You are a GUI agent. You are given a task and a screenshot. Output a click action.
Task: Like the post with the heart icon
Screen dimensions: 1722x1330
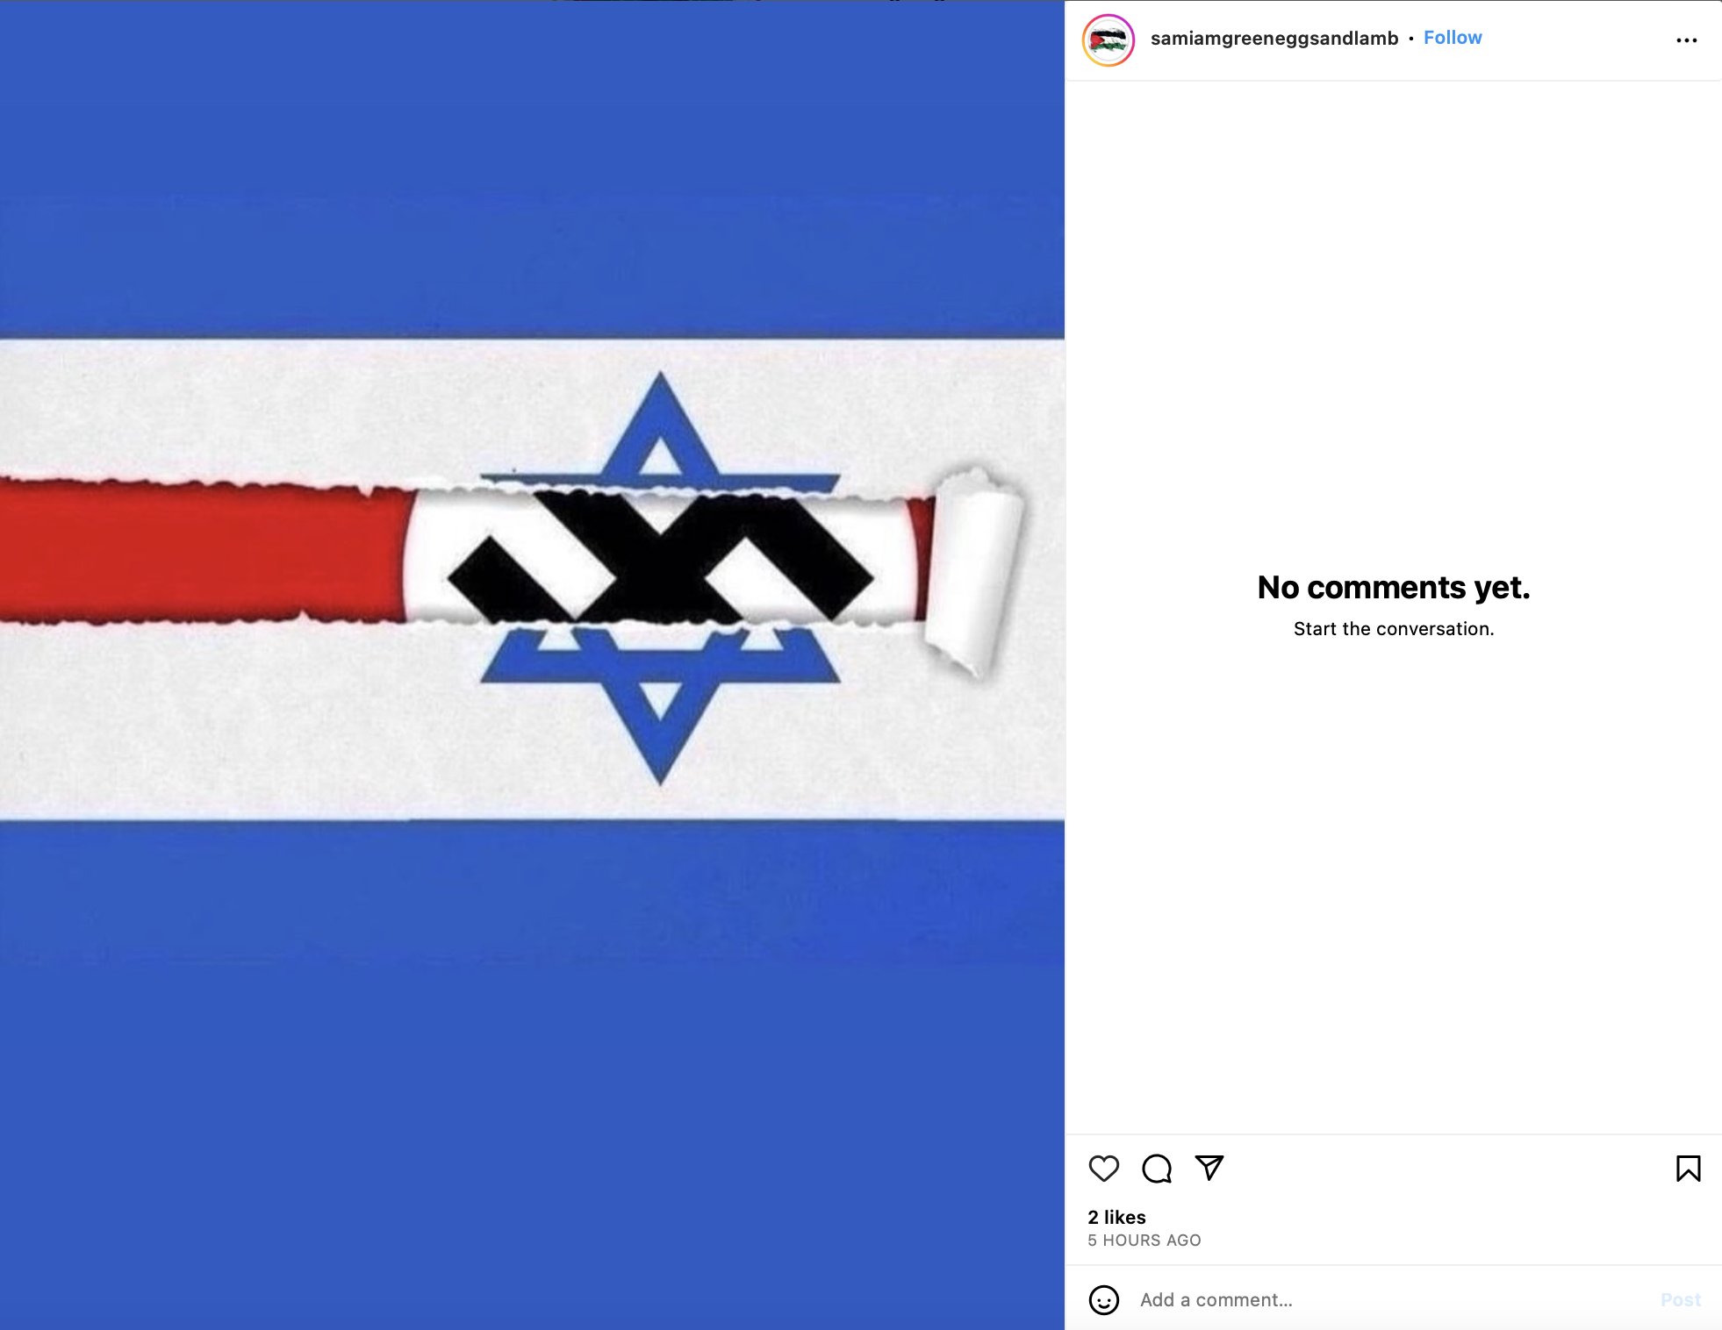1103,1169
